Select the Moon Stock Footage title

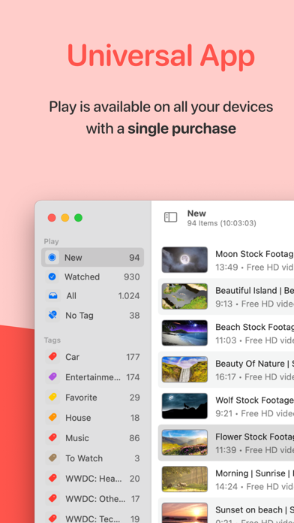tap(255, 254)
